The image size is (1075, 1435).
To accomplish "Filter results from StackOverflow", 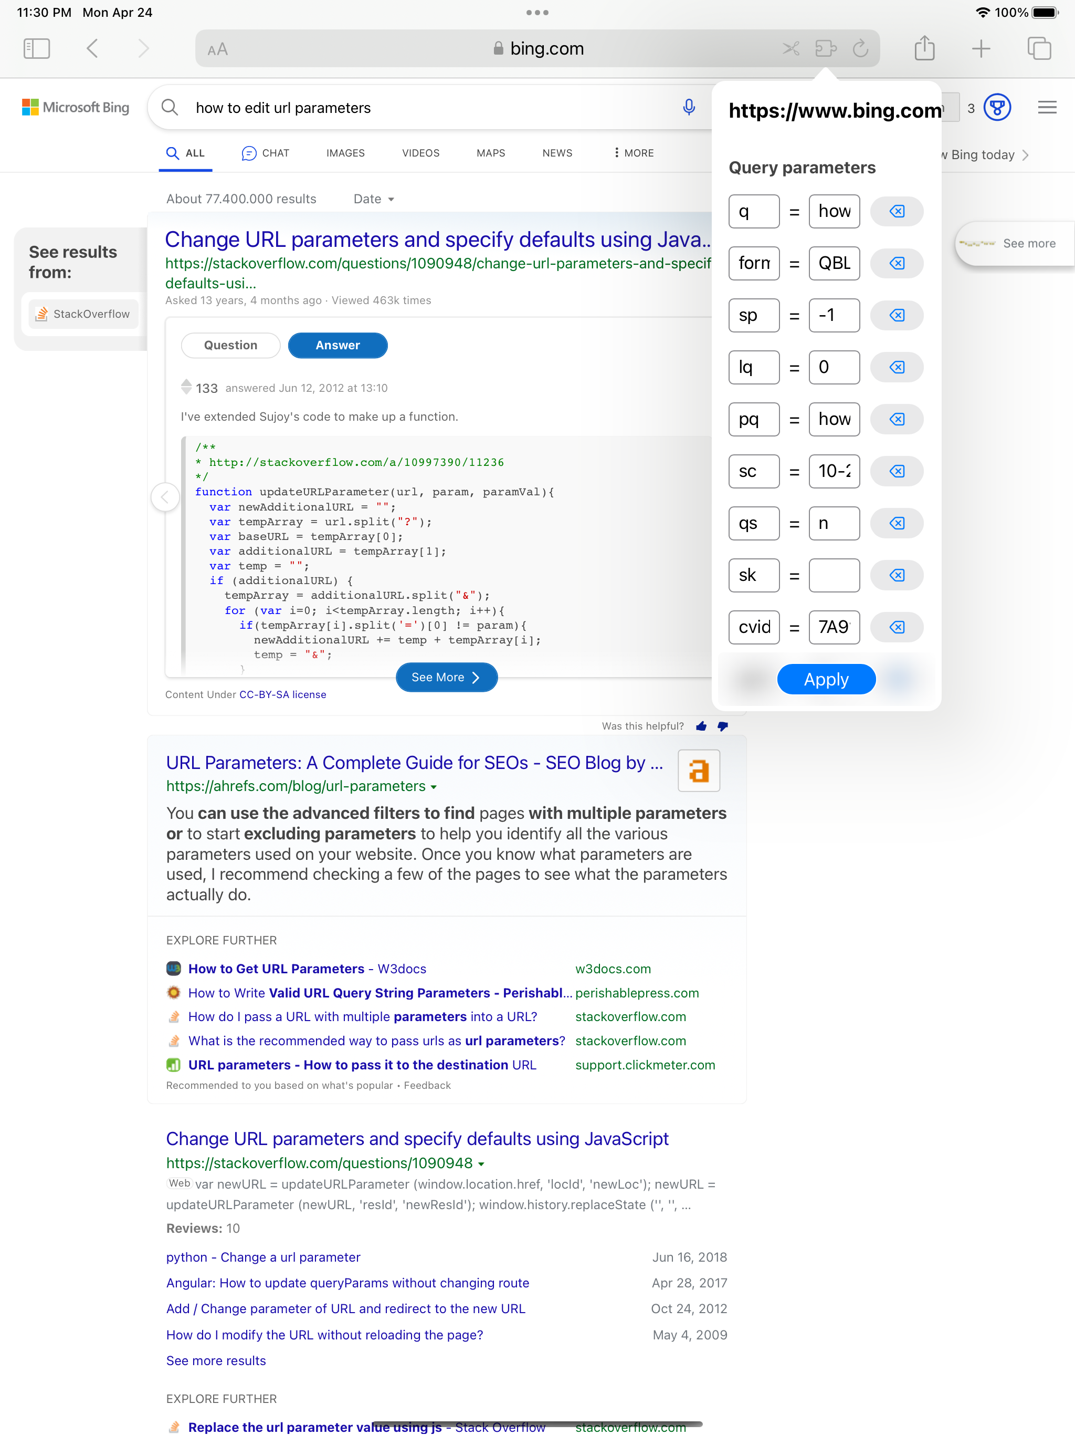I will pos(83,314).
